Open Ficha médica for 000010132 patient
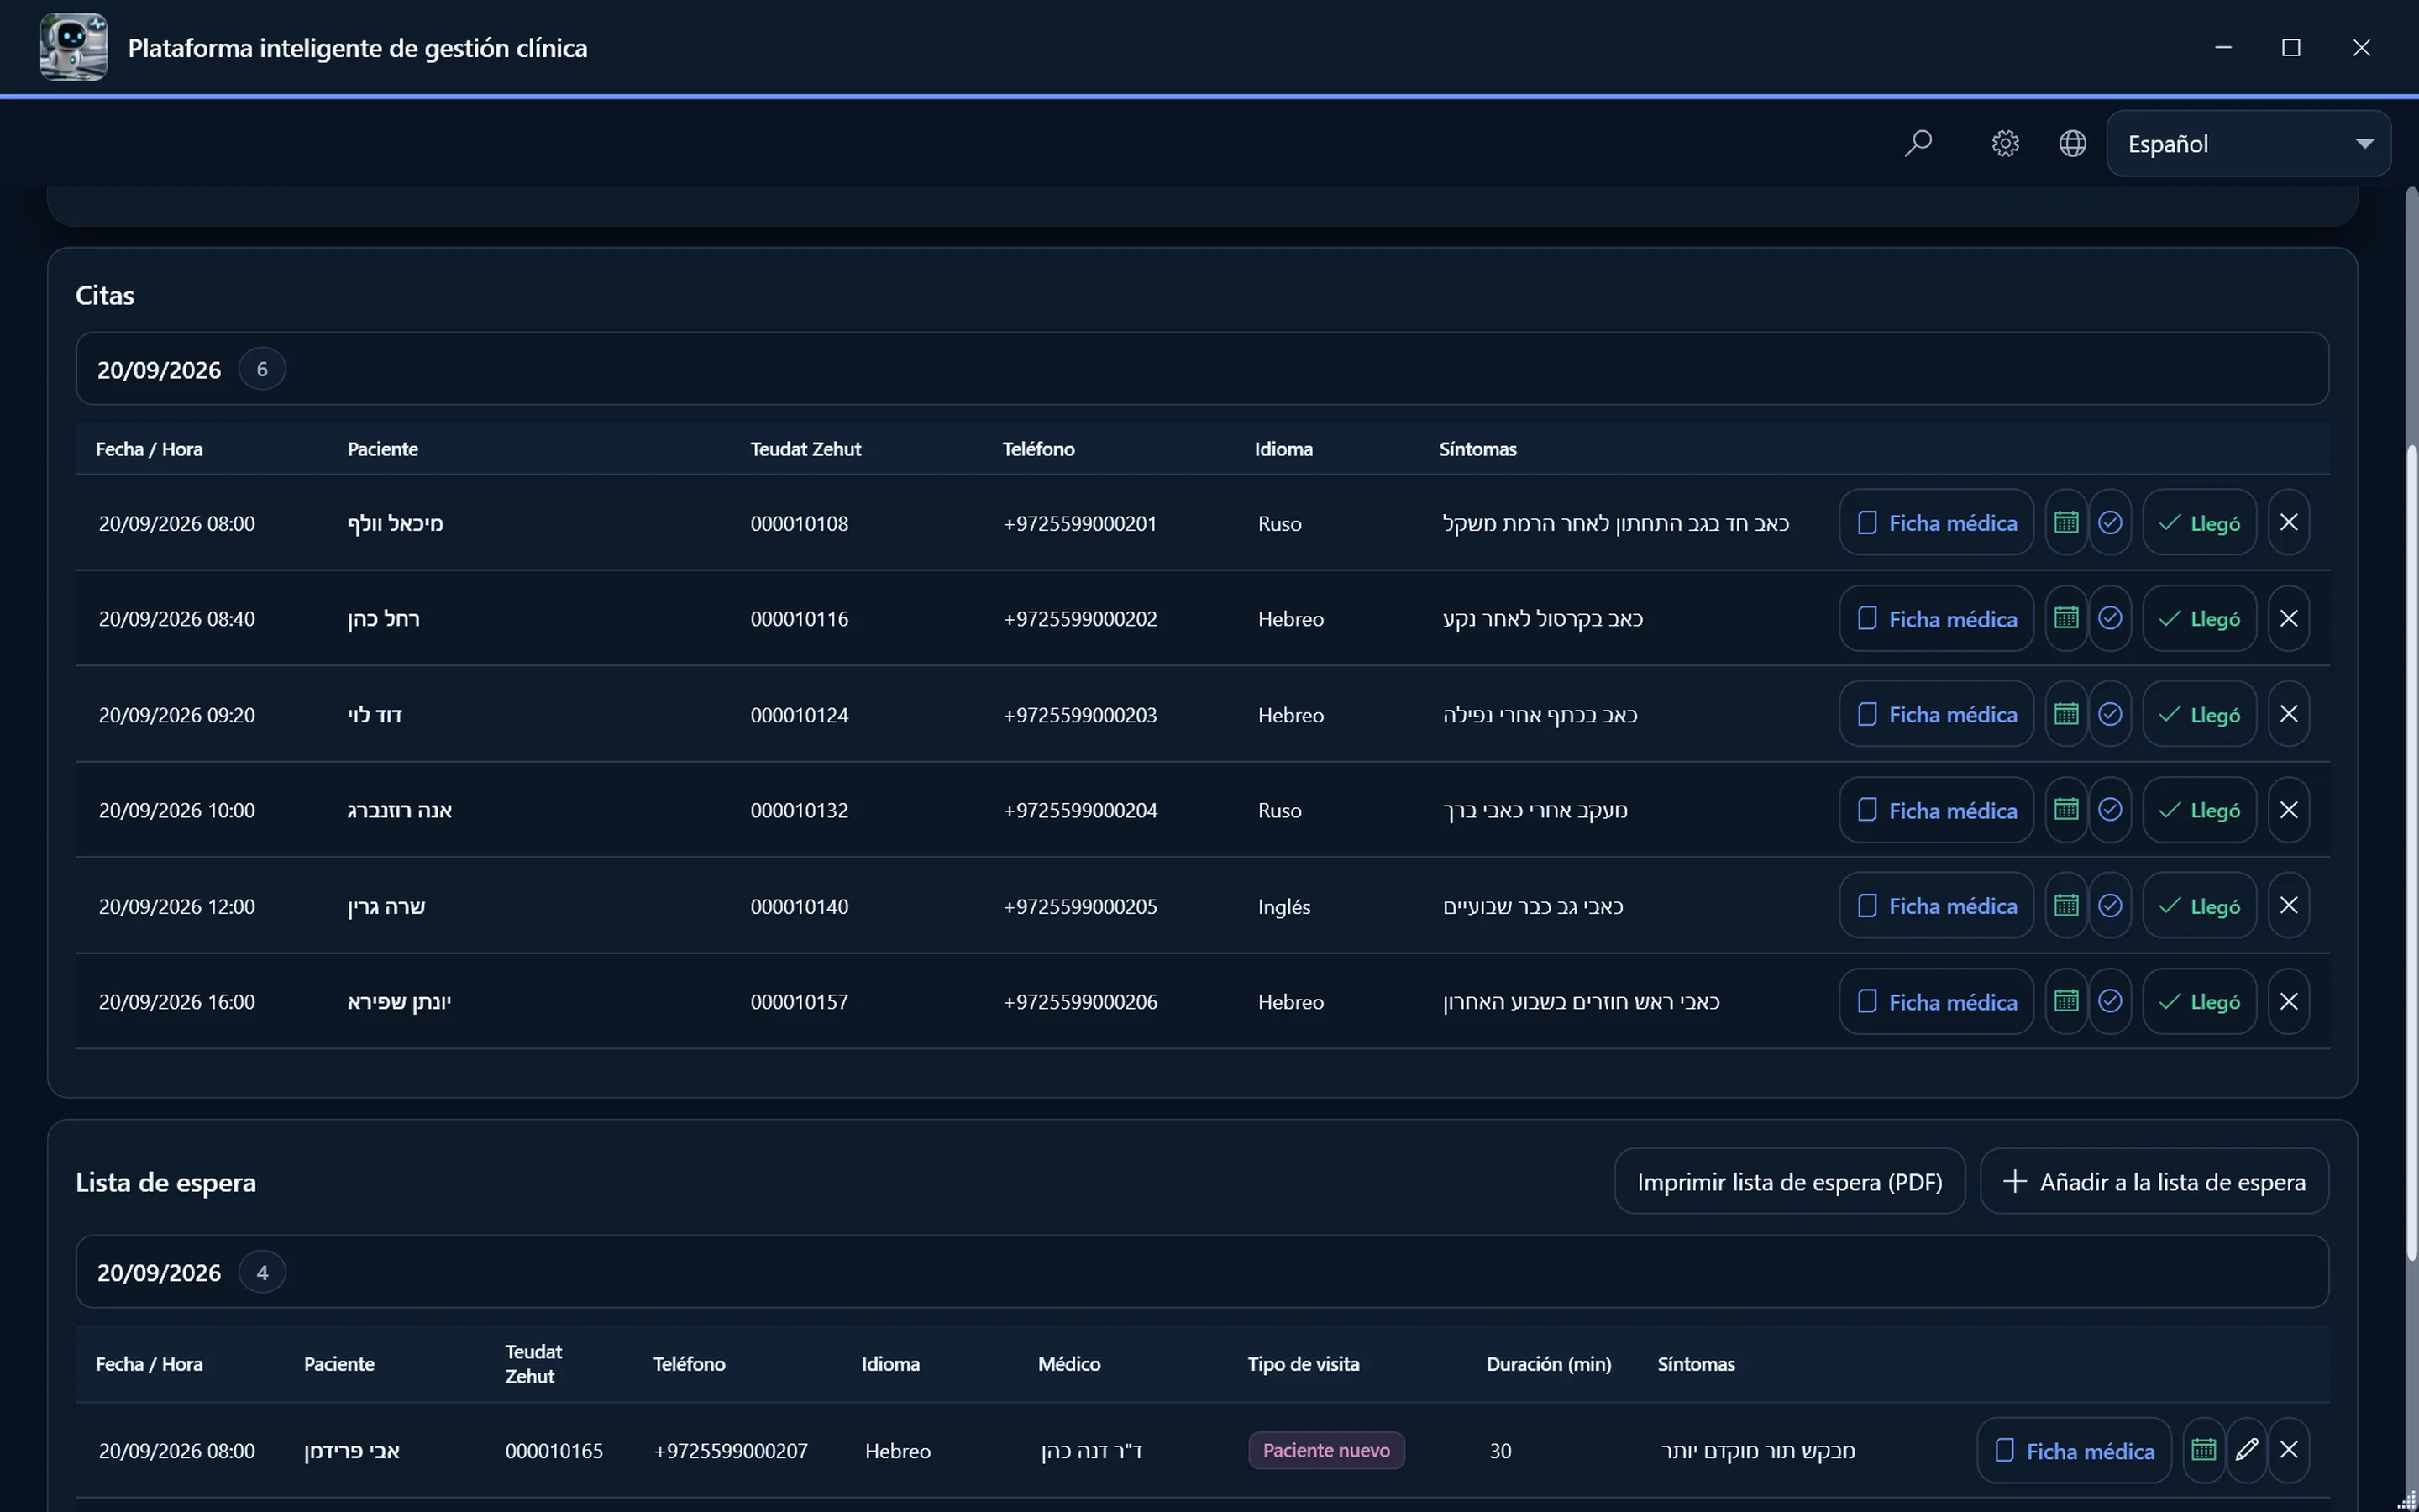The height and width of the screenshot is (1512, 2419). [x=1936, y=810]
